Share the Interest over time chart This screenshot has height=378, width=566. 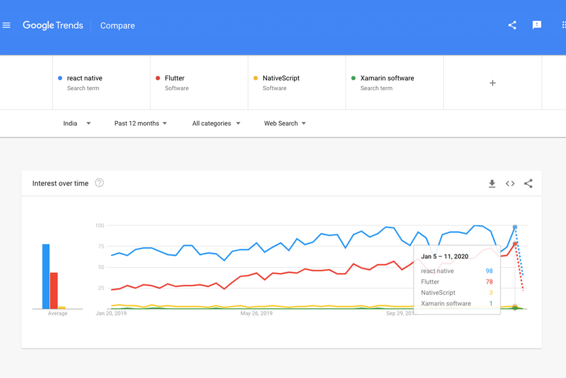528,183
